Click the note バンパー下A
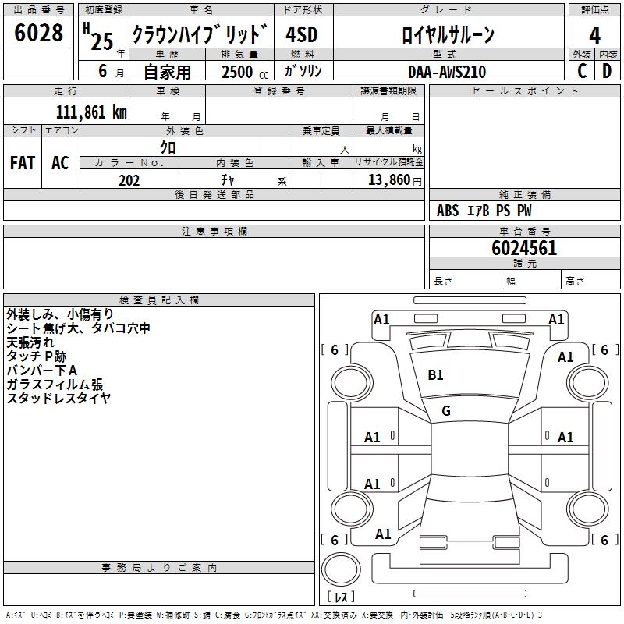The image size is (624, 624). tap(41, 370)
